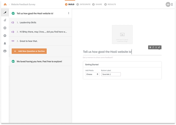Apply italic formatting in text toolbar
176x125 pixels.
point(153,47)
